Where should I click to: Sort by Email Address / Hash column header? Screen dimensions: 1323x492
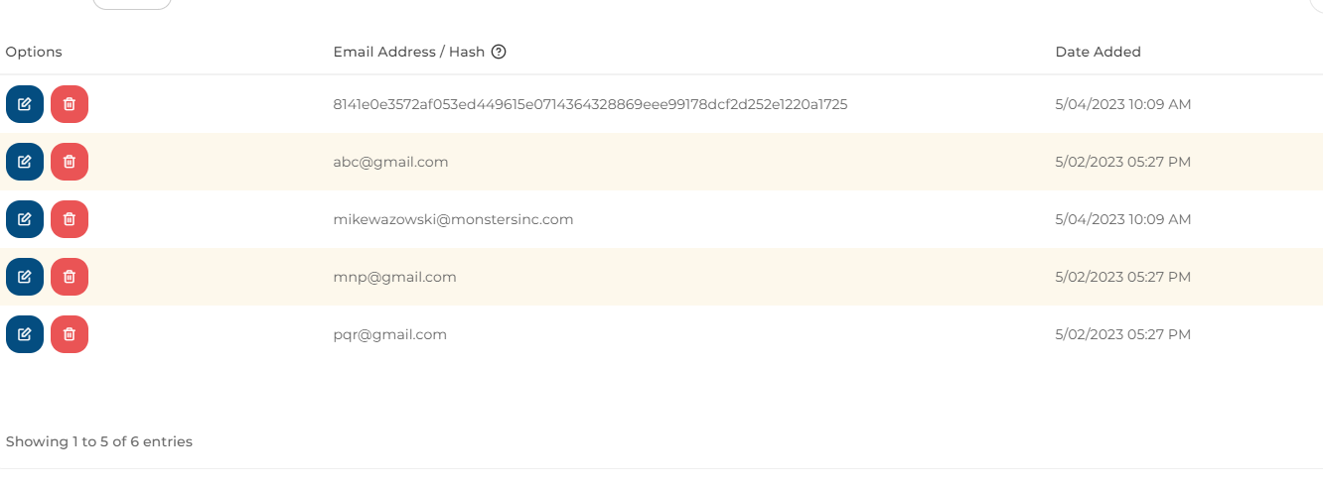coord(409,52)
